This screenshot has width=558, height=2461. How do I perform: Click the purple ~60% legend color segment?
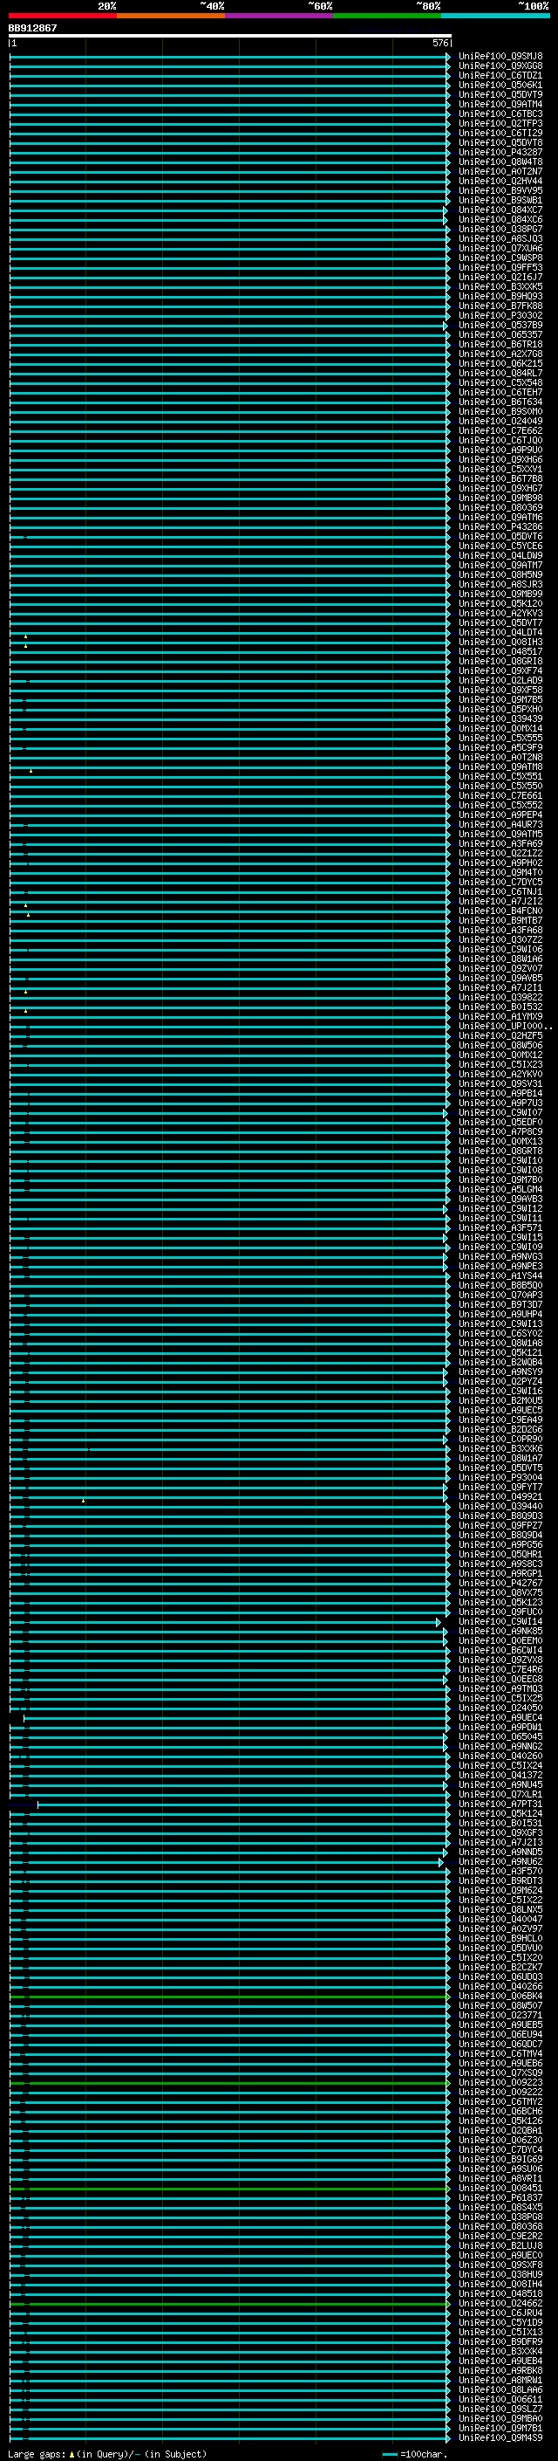280,16
